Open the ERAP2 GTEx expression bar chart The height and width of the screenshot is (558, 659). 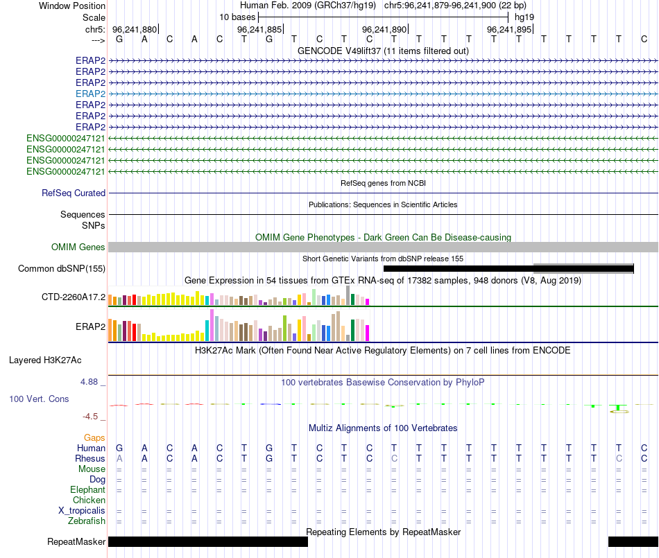[239, 325]
